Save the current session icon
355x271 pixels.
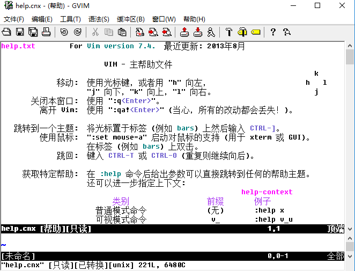(x=198, y=32)
